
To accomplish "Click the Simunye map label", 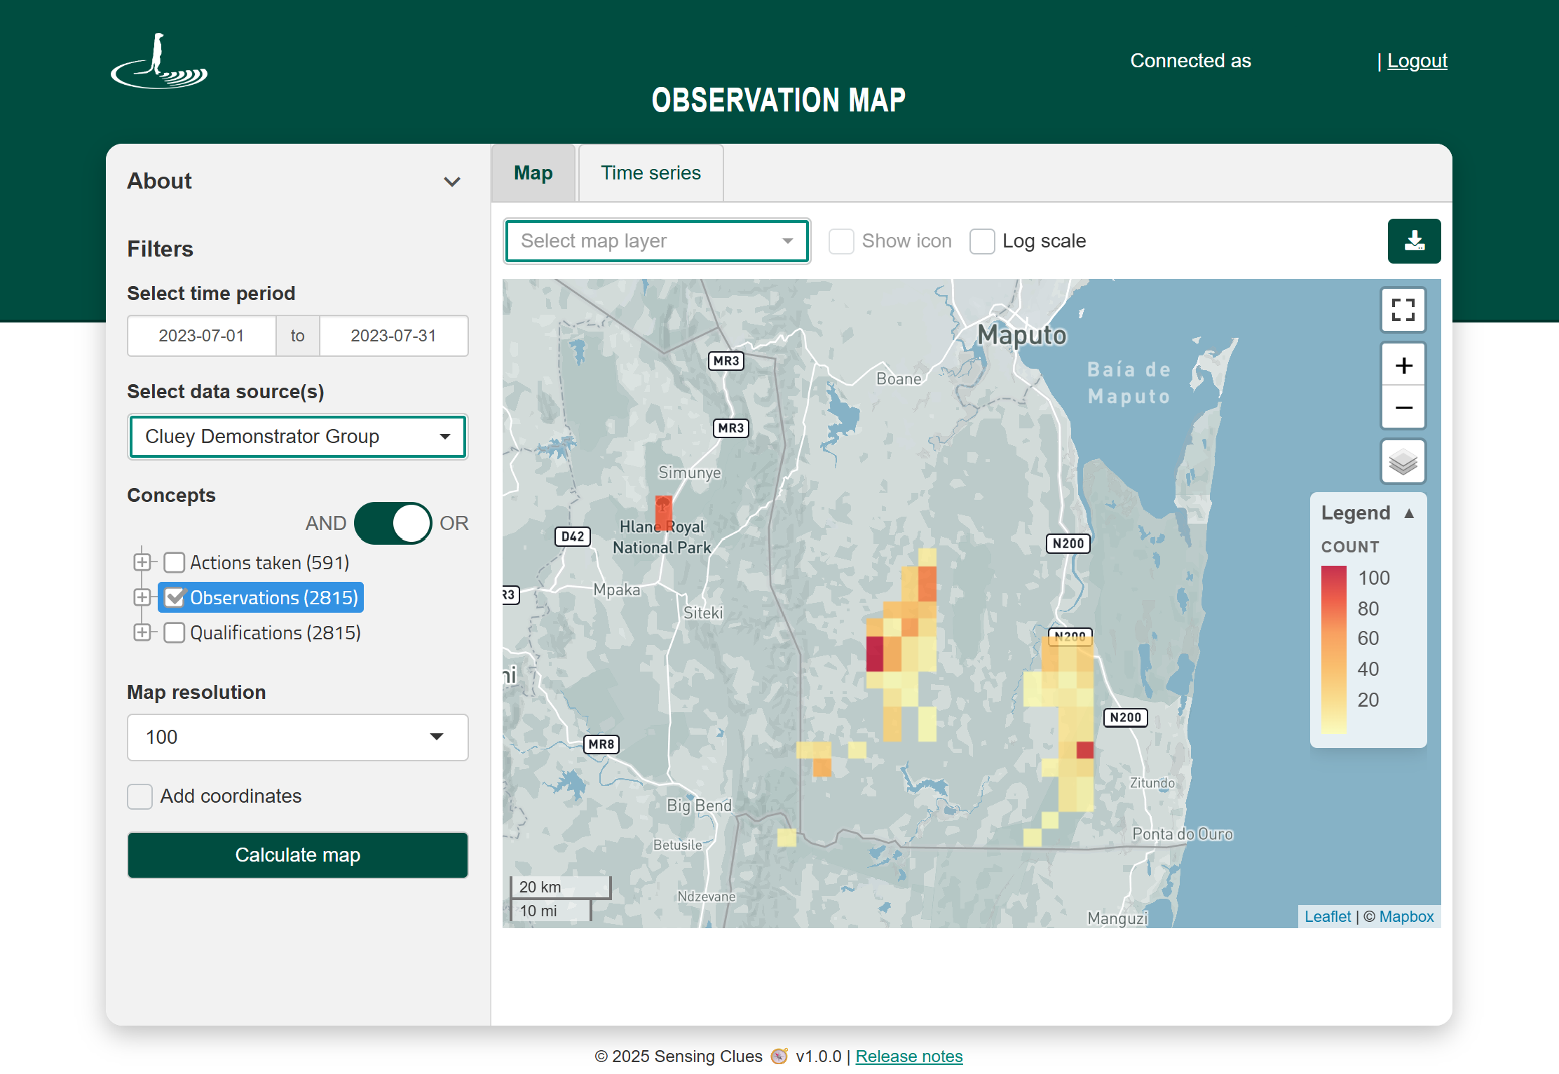I will tap(689, 473).
